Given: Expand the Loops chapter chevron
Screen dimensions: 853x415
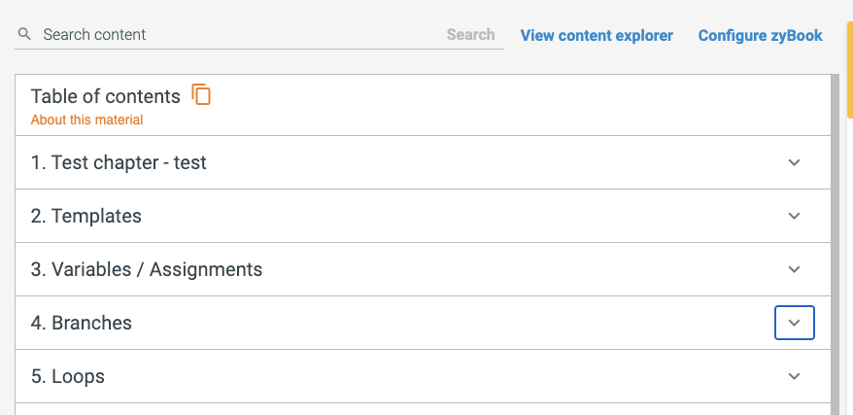Looking at the screenshot, I should click(x=795, y=376).
